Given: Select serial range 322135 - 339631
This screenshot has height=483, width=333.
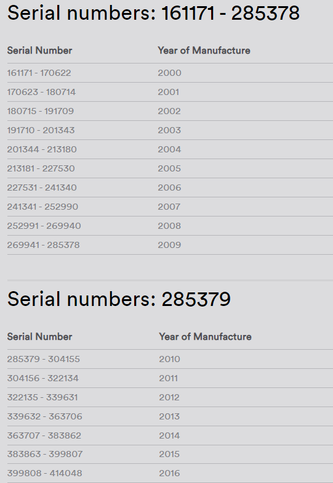Looking at the screenshot, I should coord(42,397).
